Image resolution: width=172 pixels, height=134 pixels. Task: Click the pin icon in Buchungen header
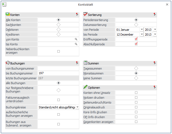[x=77, y=63]
